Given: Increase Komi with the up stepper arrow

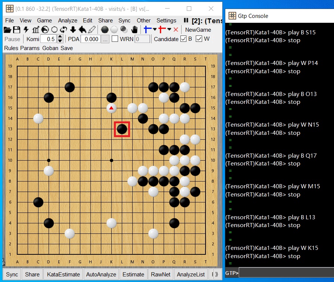Looking at the screenshot, I should point(60,37).
